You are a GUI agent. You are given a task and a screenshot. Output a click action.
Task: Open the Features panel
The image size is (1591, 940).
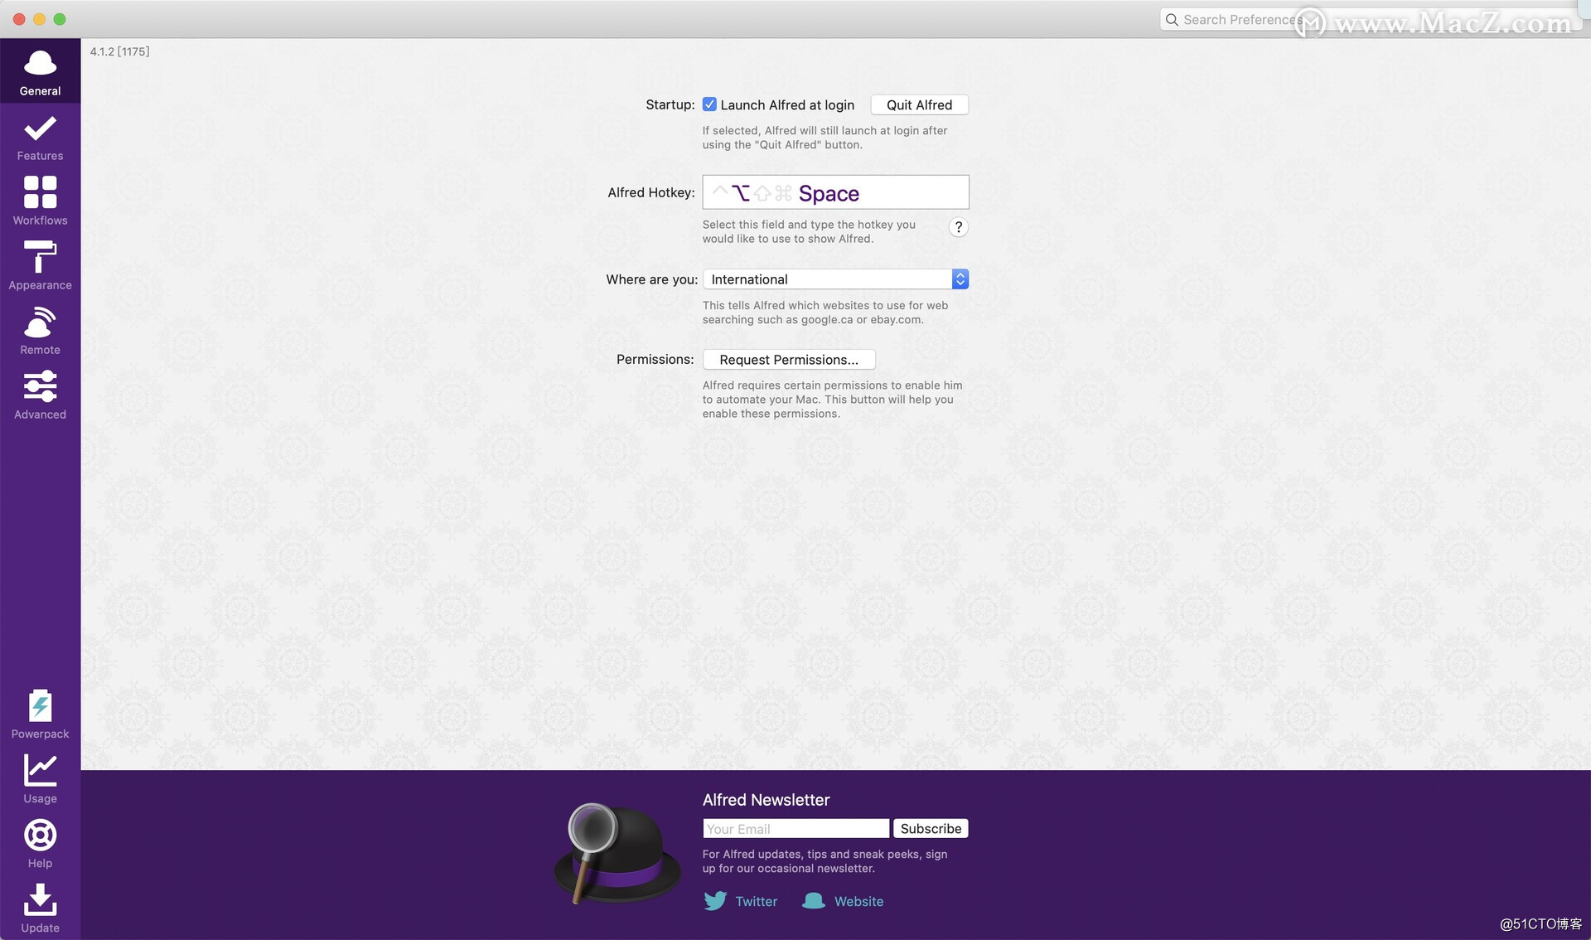(39, 134)
